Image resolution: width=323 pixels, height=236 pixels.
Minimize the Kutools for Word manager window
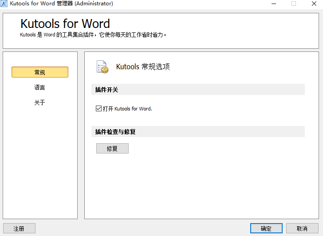pyautogui.click(x=273, y=4)
